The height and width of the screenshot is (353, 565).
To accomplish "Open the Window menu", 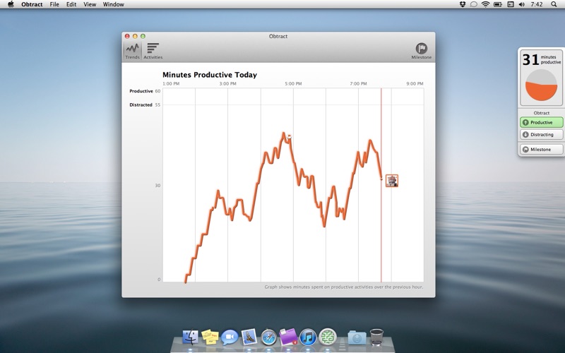I will (x=114, y=4).
